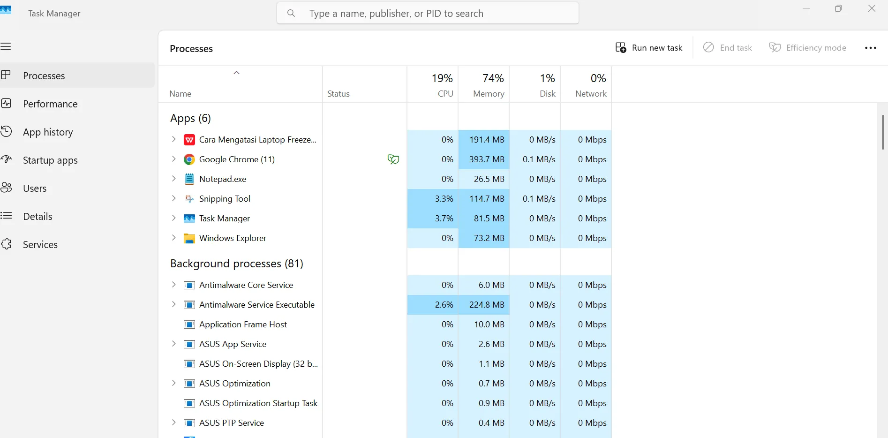Sort by the Status column header

pos(365,84)
